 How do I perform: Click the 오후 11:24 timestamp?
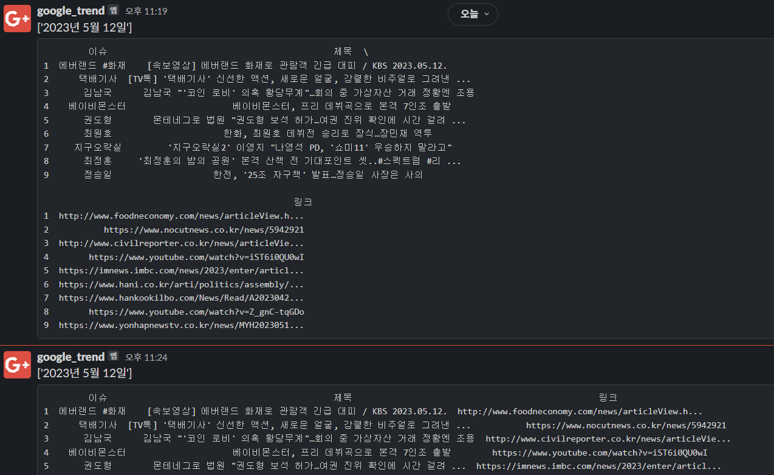(x=146, y=357)
